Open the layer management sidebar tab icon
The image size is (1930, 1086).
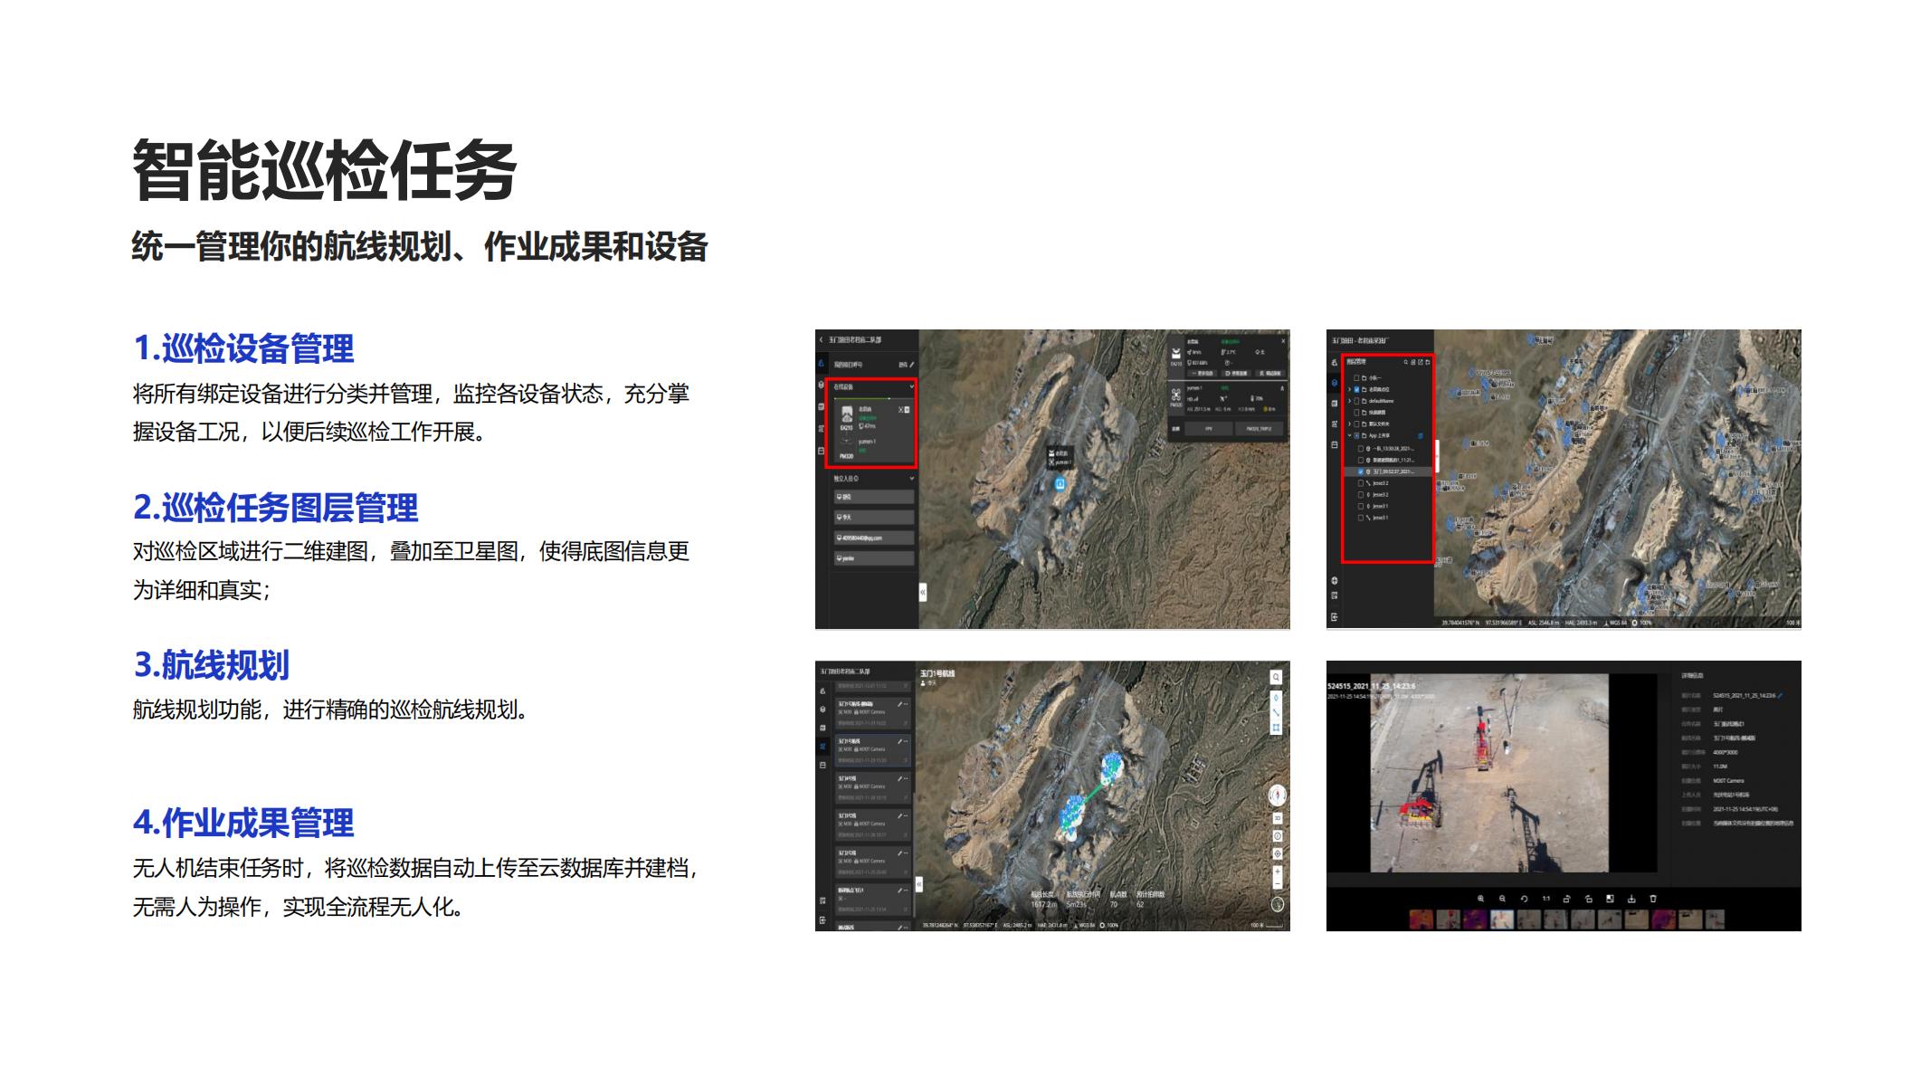point(1335,383)
